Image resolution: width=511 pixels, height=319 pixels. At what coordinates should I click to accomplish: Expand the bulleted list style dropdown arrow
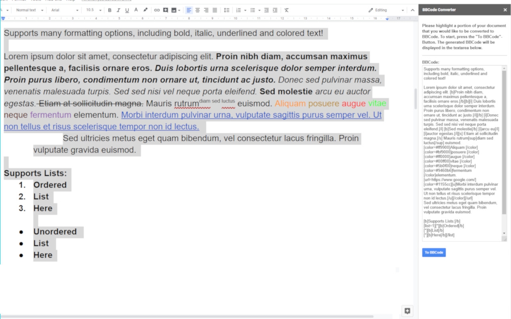(259, 10)
